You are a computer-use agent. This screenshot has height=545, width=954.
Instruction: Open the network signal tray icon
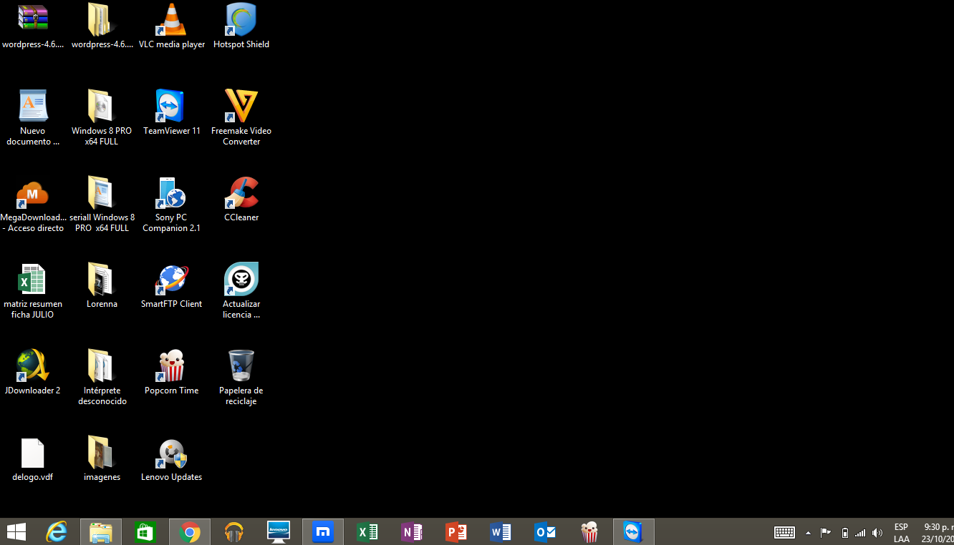860,533
